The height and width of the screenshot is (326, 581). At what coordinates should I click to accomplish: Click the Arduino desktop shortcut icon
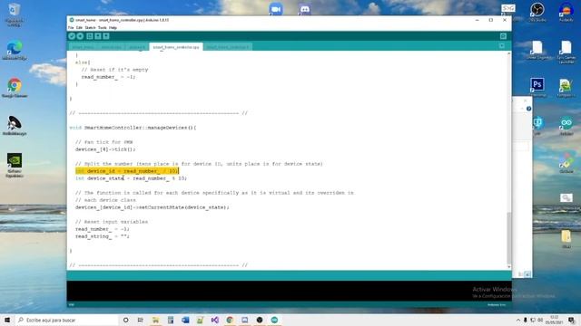point(566,126)
